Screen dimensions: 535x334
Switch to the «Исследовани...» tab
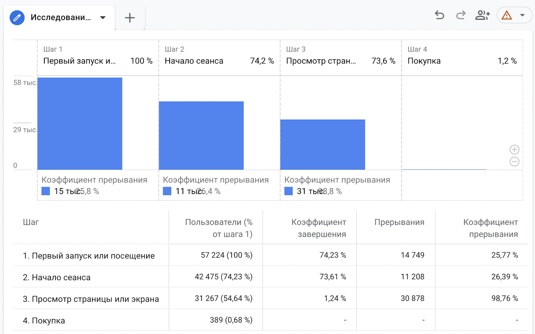point(60,18)
